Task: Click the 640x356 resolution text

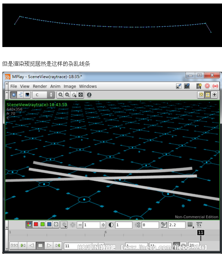Action: [x=15, y=109]
